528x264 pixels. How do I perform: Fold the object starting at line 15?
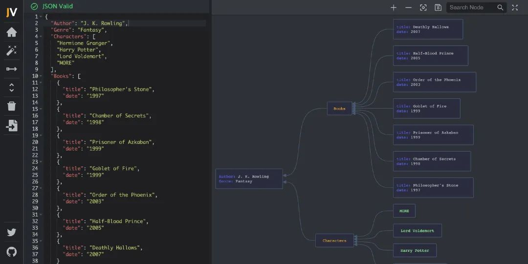pos(41,109)
